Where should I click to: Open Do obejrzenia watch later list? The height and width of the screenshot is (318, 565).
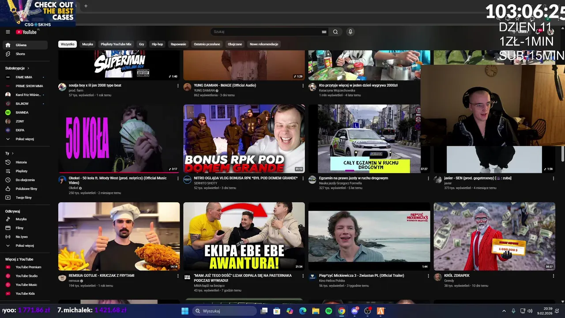[26, 180]
